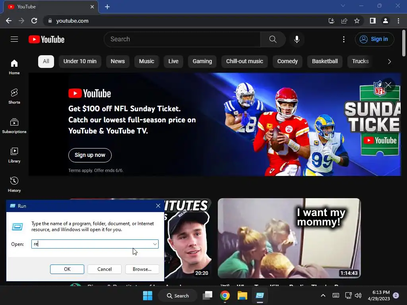Select the Under 10 min chip
This screenshot has width=407, height=305.
coord(80,62)
